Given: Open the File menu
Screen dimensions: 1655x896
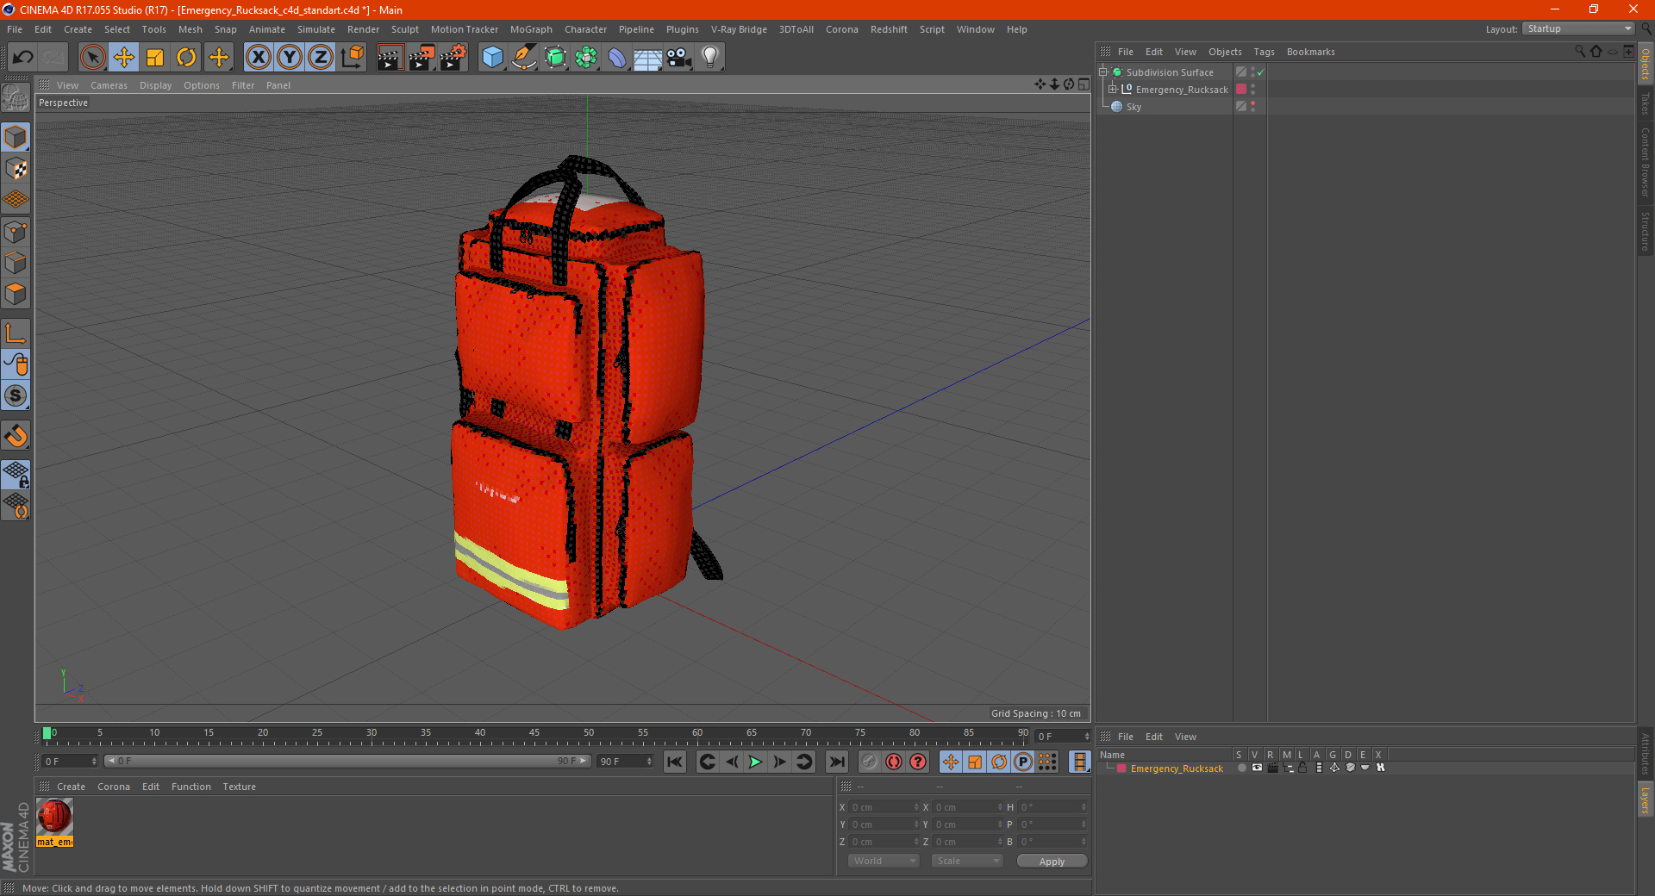Looking at the screenshot, I should pos(15,29).
